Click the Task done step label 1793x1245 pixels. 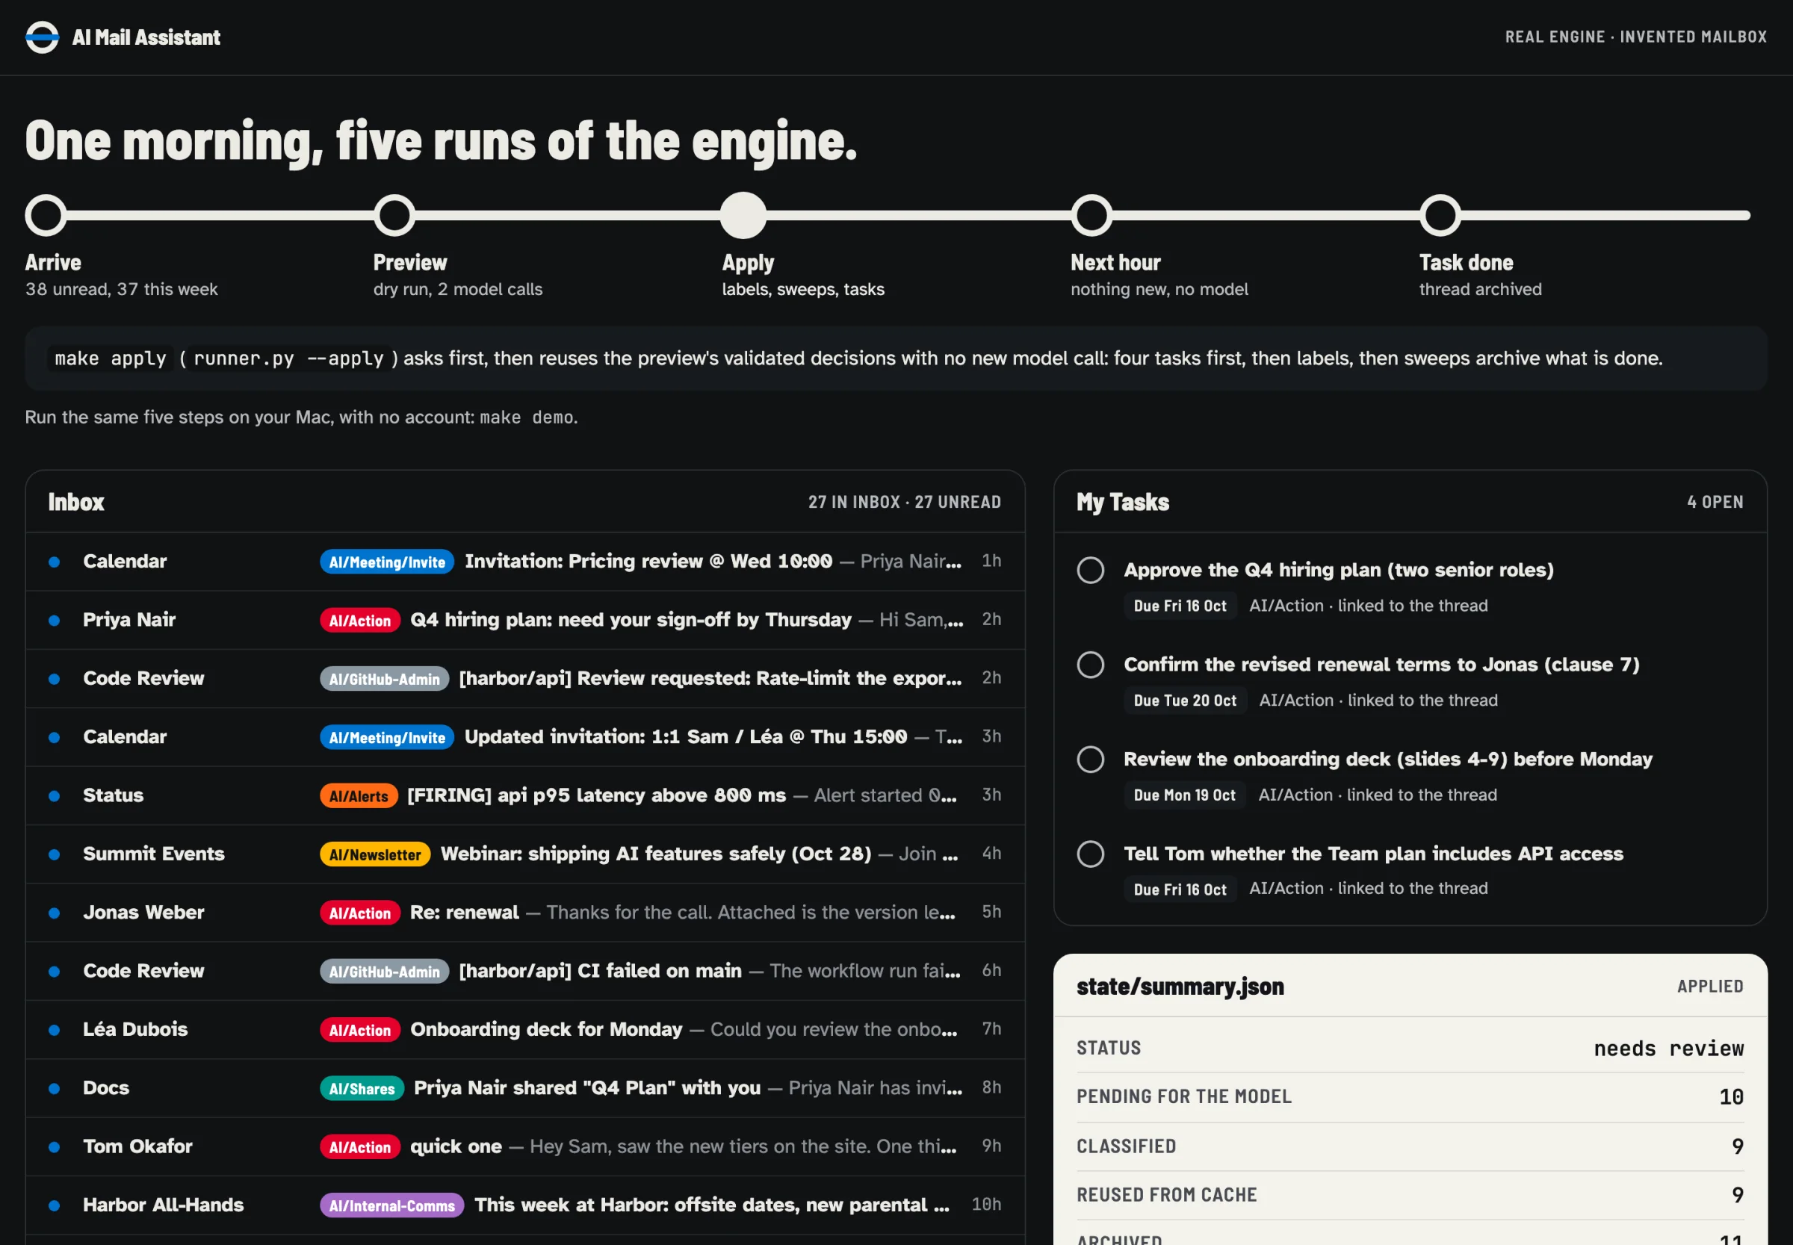point(1466,263)
